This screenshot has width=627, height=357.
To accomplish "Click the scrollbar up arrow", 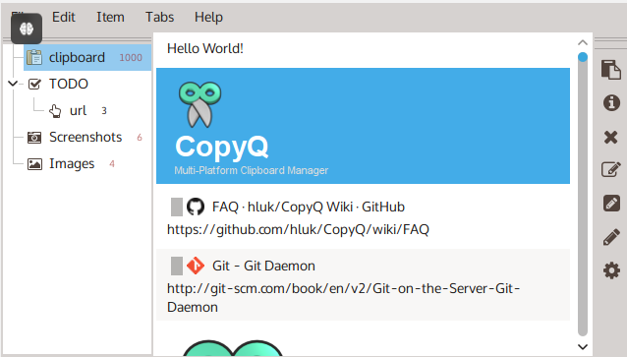I will [x=583, y=42].
